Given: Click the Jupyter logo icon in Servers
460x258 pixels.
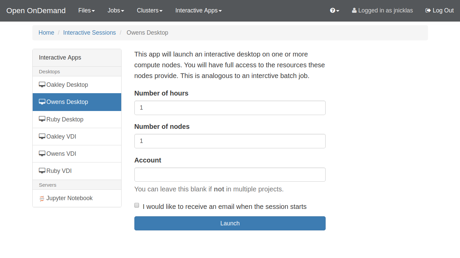Looking at the screenshot, I should tap(42, 198).
